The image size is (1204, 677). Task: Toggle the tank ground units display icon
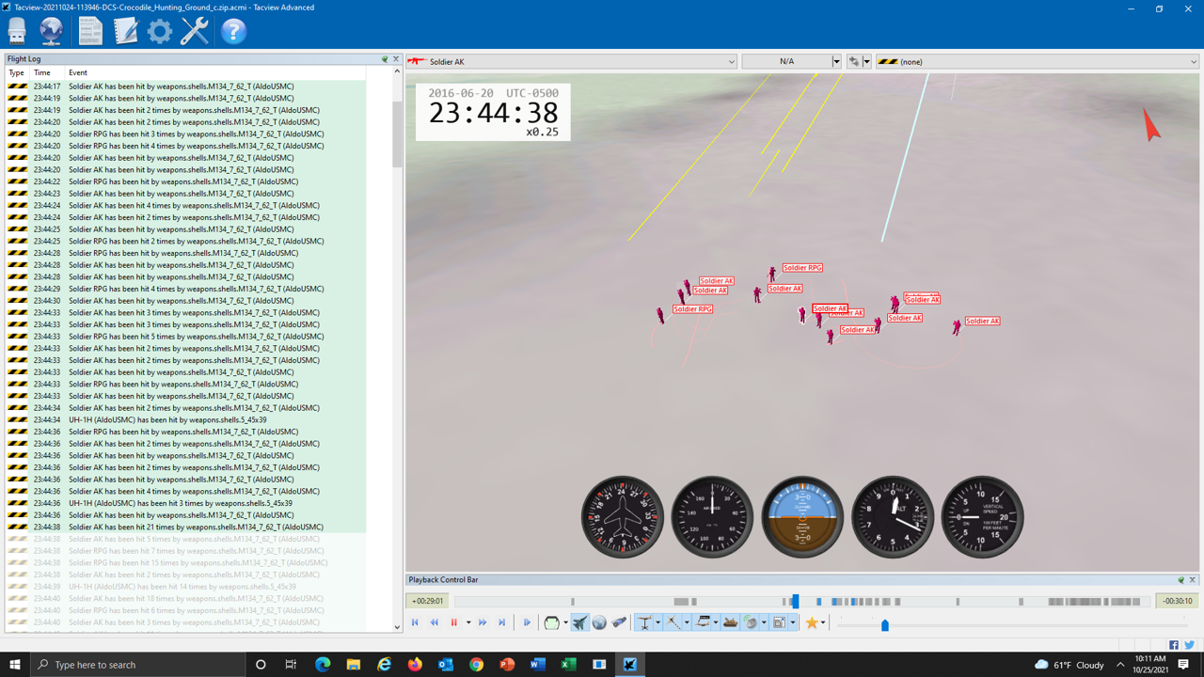(x=730, y=622)
